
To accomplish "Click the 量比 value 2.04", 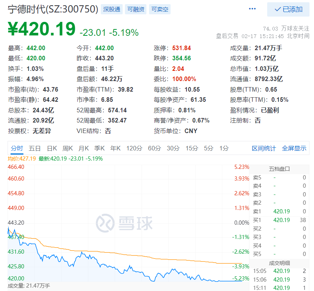I will (x=178, y=69).
